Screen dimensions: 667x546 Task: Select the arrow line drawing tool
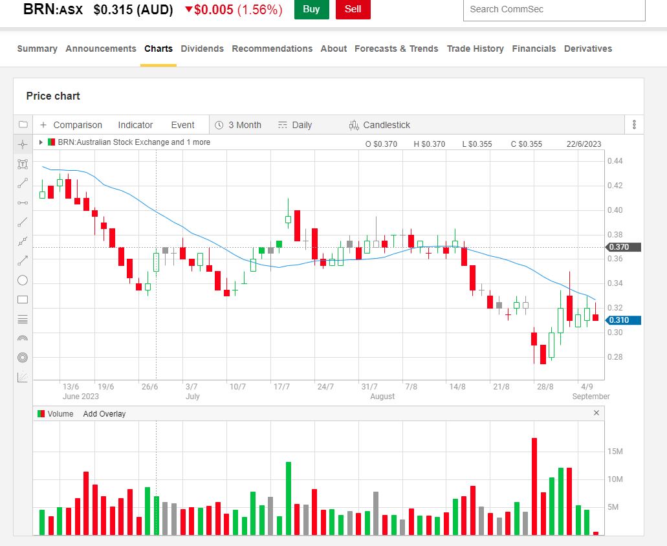[x=23, y=261]
